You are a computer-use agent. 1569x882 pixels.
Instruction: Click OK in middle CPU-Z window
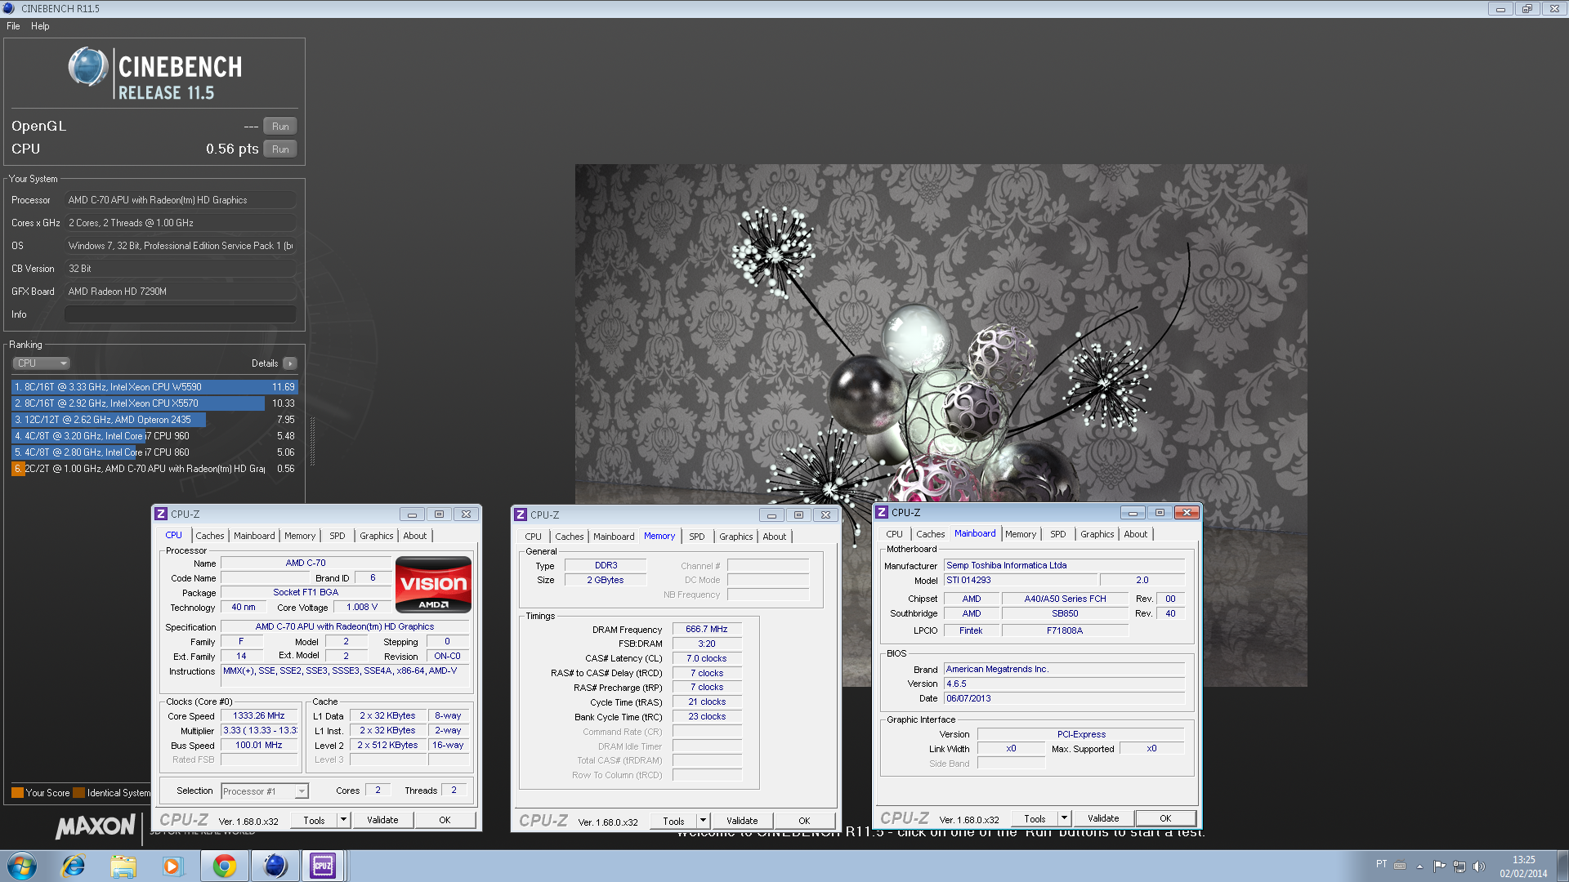pyautogui.click(x=804, y=822)
